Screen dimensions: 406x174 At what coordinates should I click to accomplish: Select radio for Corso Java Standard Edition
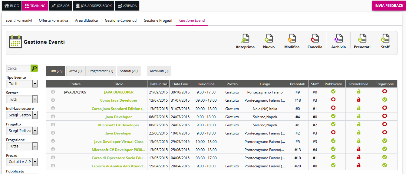tap(53, 108)
